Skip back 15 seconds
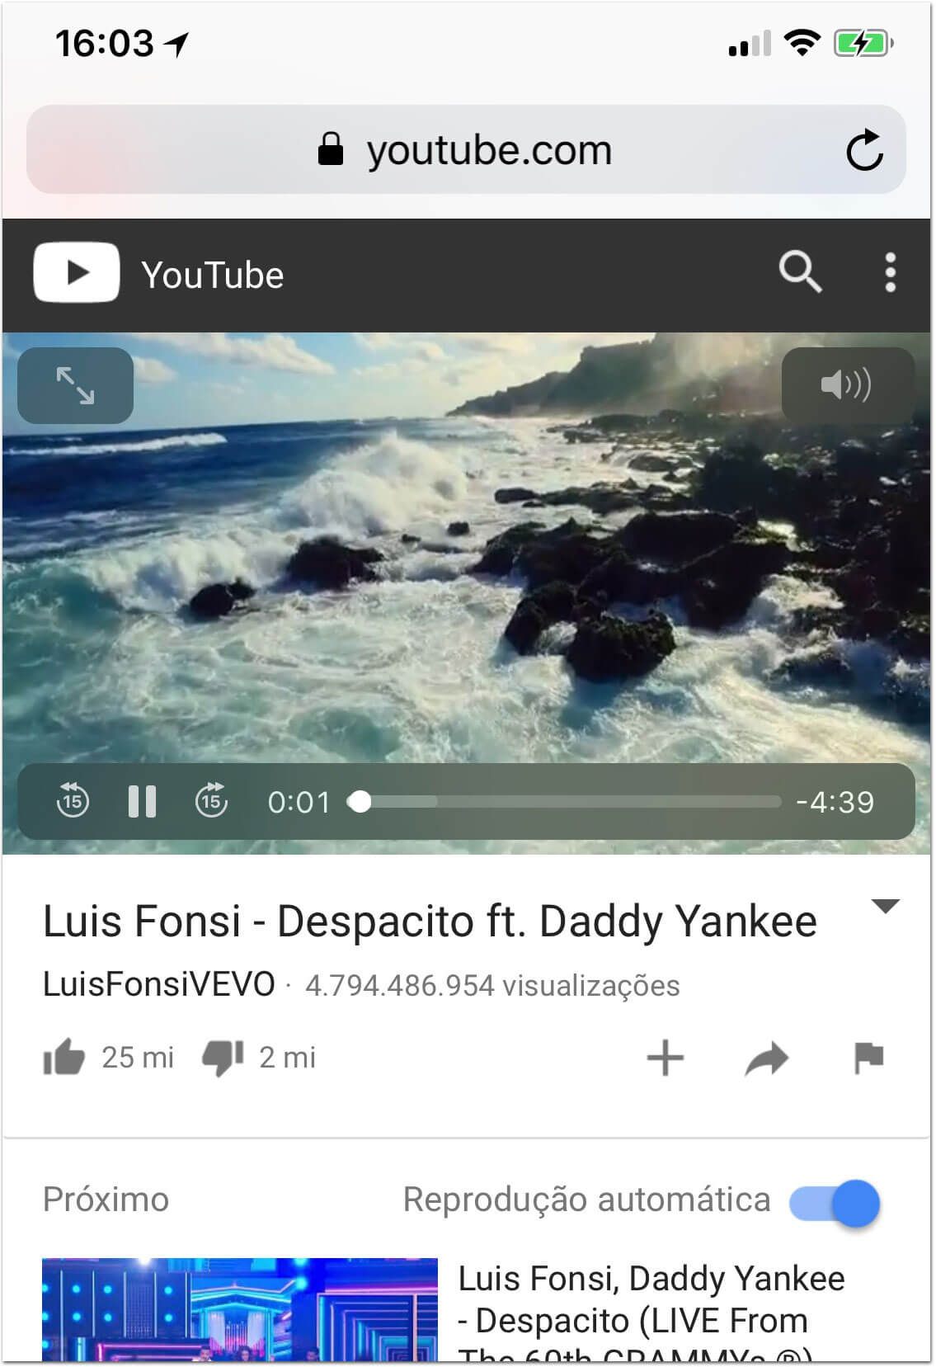The image size is (936, 1367). (x=73, y=801)
